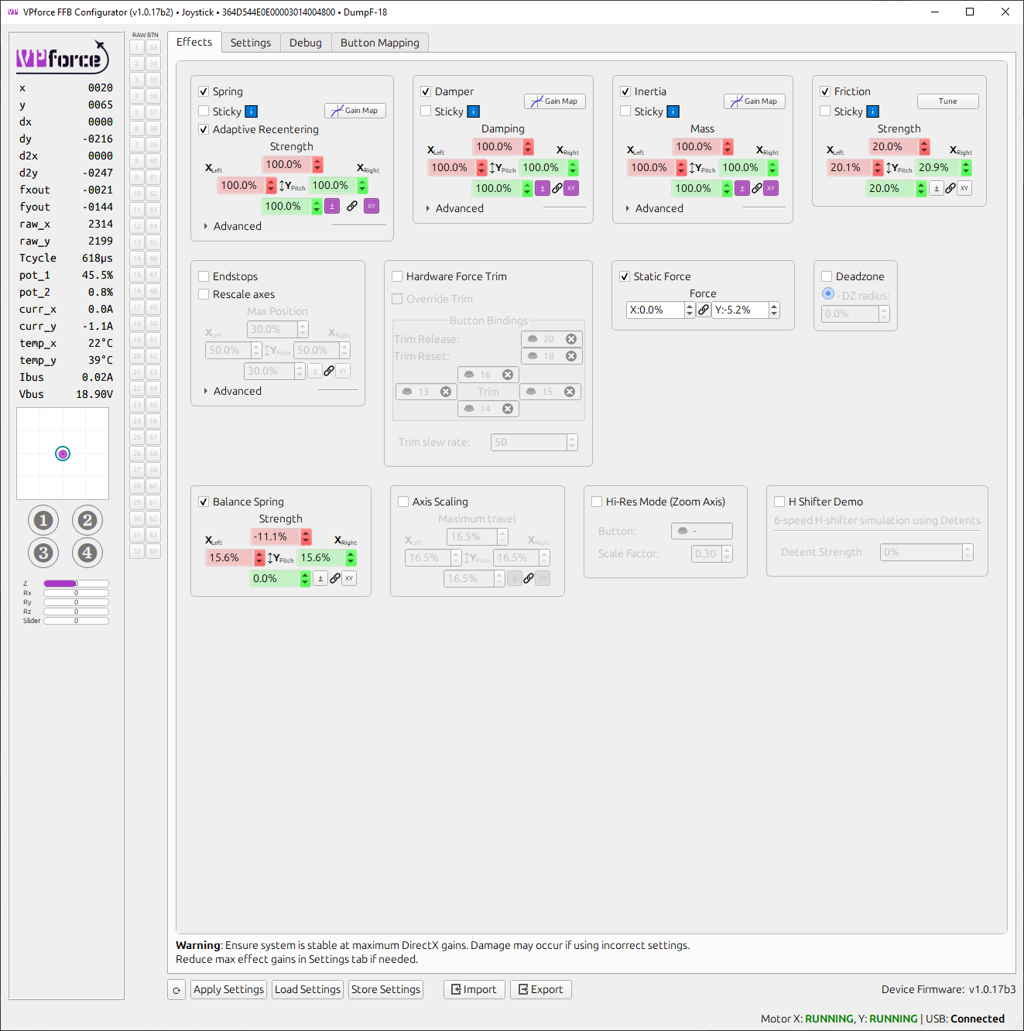Viewport: 1024px width, 1031px height.
Task: Toggle the axis link chain icon in Spring
Action: point(353,206)
